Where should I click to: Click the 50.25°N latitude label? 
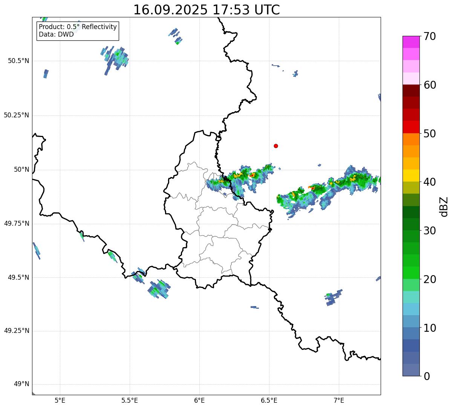coord(16,115)
